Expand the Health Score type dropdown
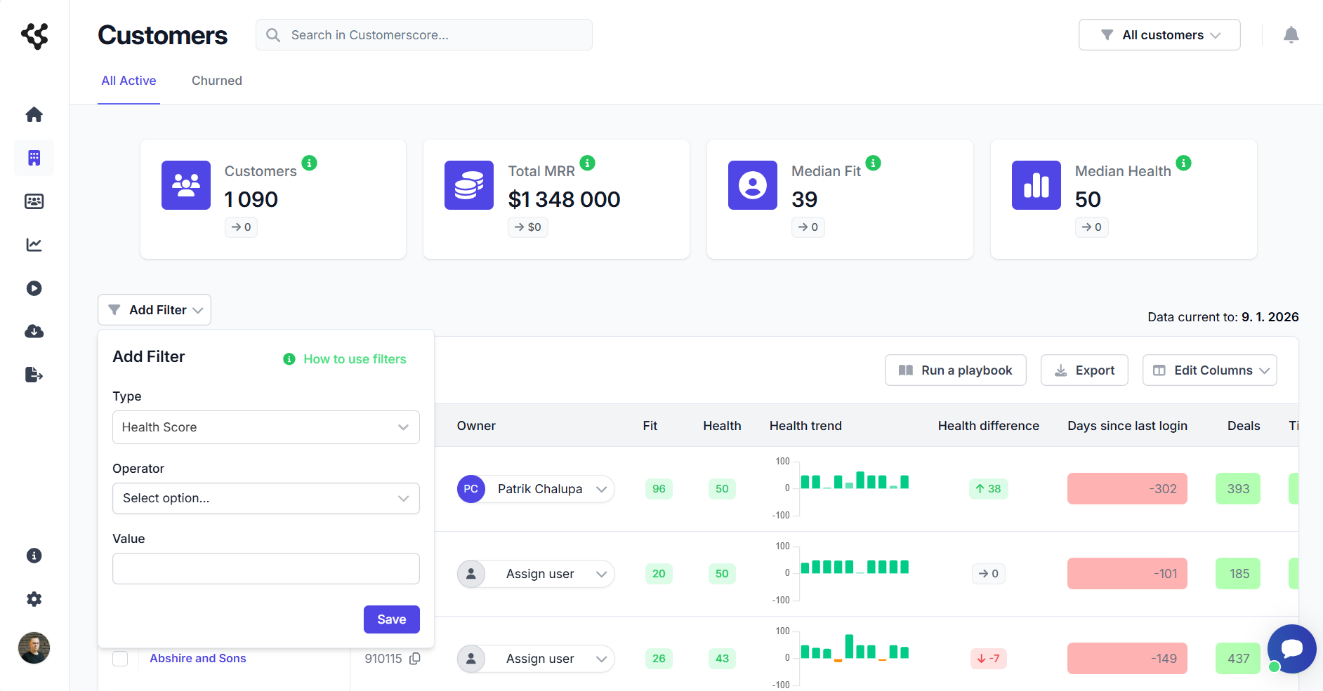 [x=265, y=427]
